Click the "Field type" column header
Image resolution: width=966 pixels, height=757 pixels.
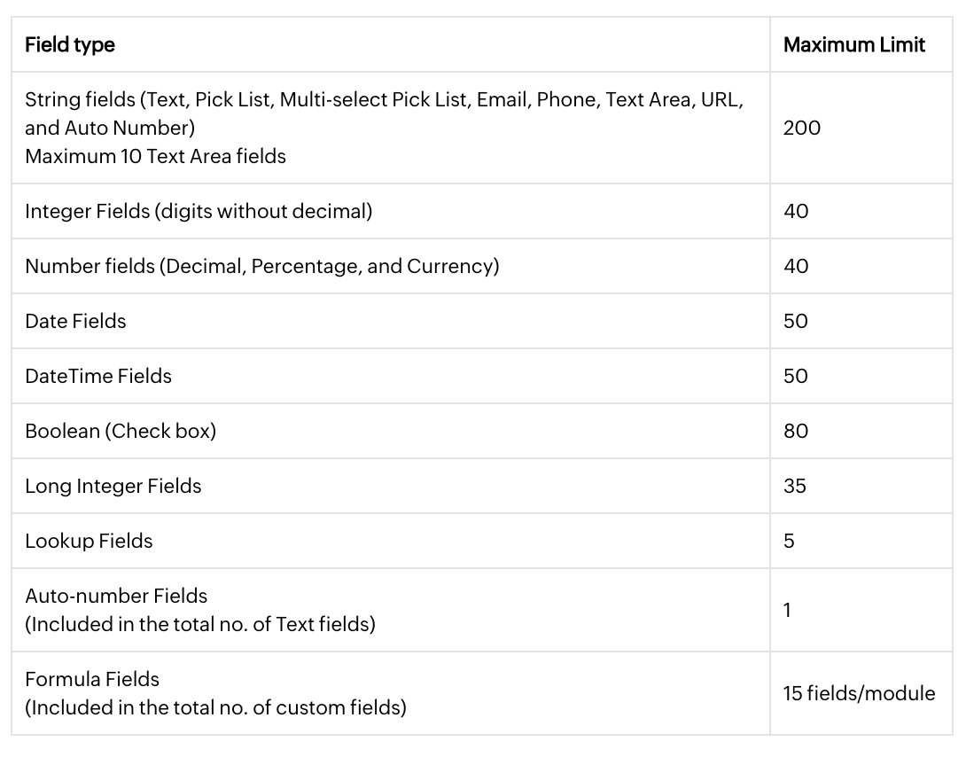(x=70, y=44)
